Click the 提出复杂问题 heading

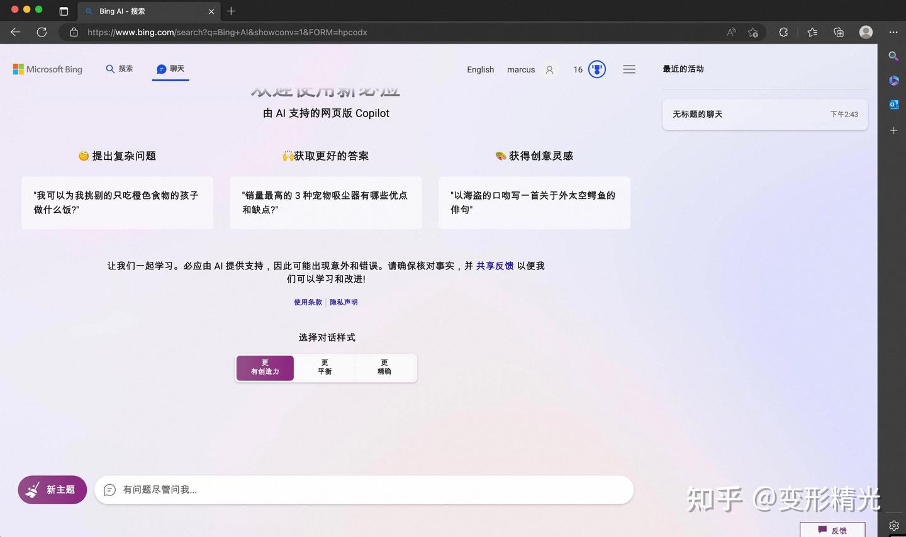coord(117,155)
